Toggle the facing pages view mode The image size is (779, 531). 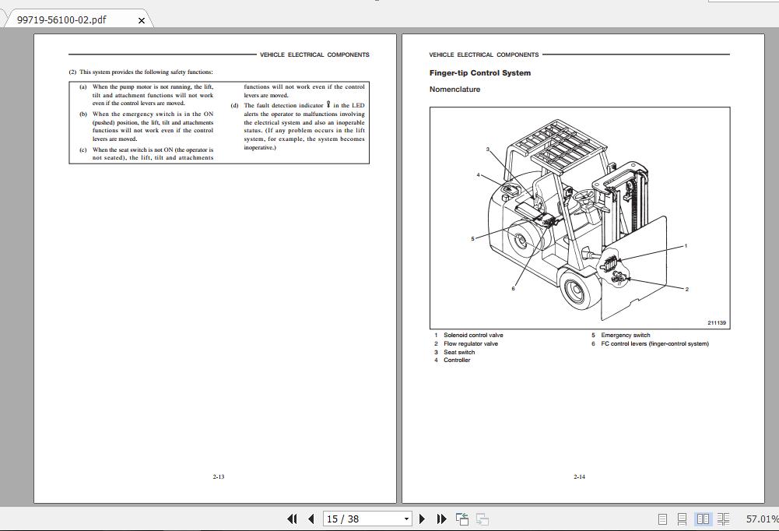(x=704, y=518)
